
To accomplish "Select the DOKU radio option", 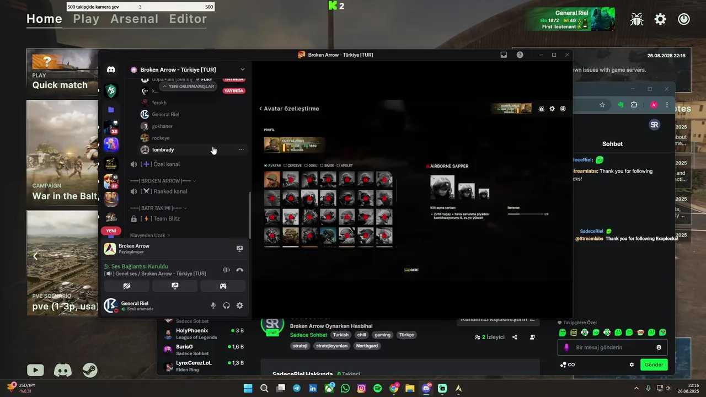I will tap(311, 165).
